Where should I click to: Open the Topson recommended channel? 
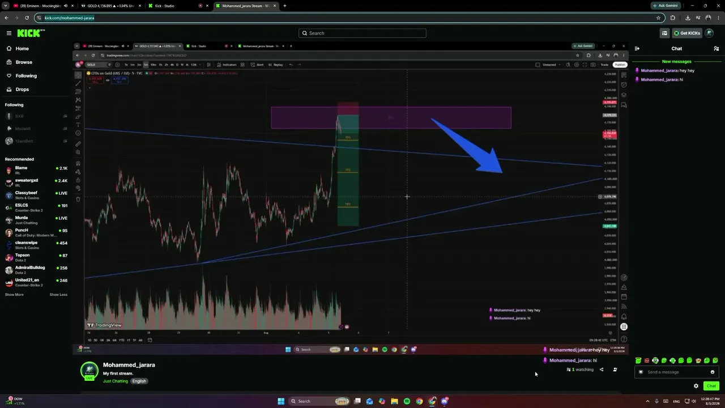36,257
